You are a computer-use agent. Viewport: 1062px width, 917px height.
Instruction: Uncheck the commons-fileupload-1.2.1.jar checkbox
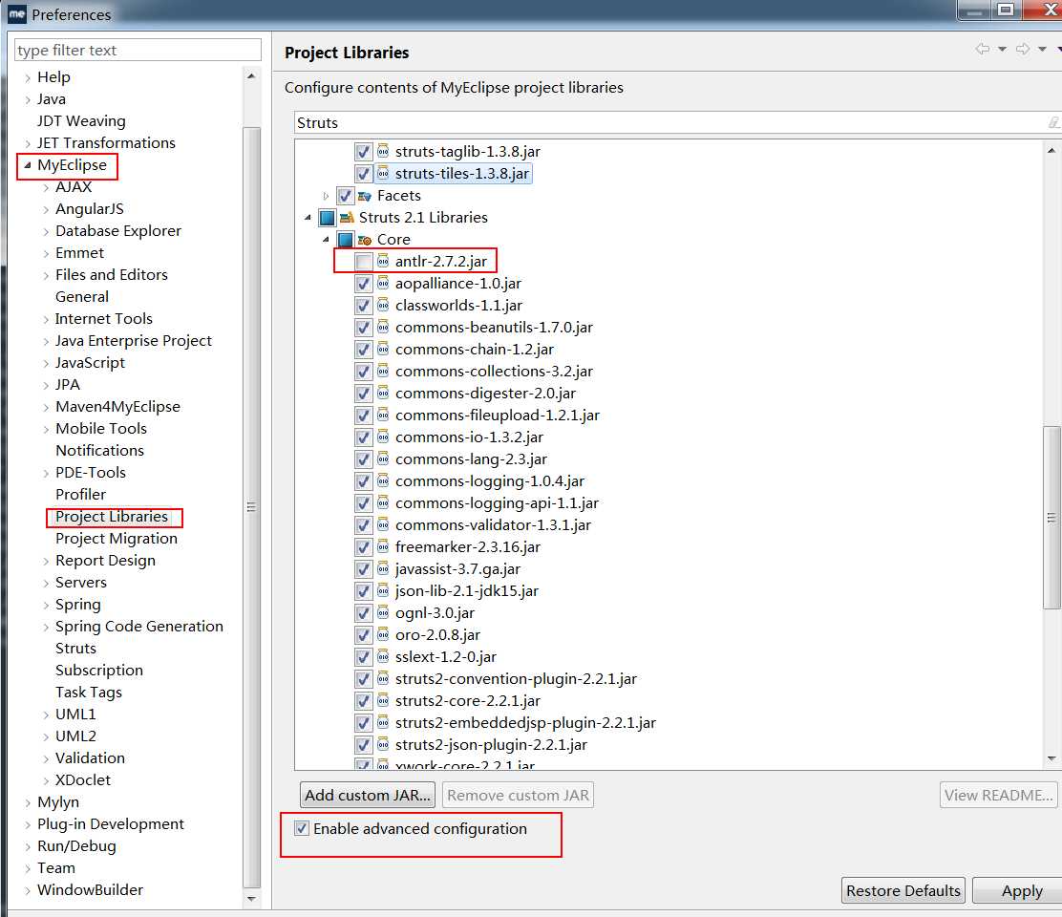364,416
